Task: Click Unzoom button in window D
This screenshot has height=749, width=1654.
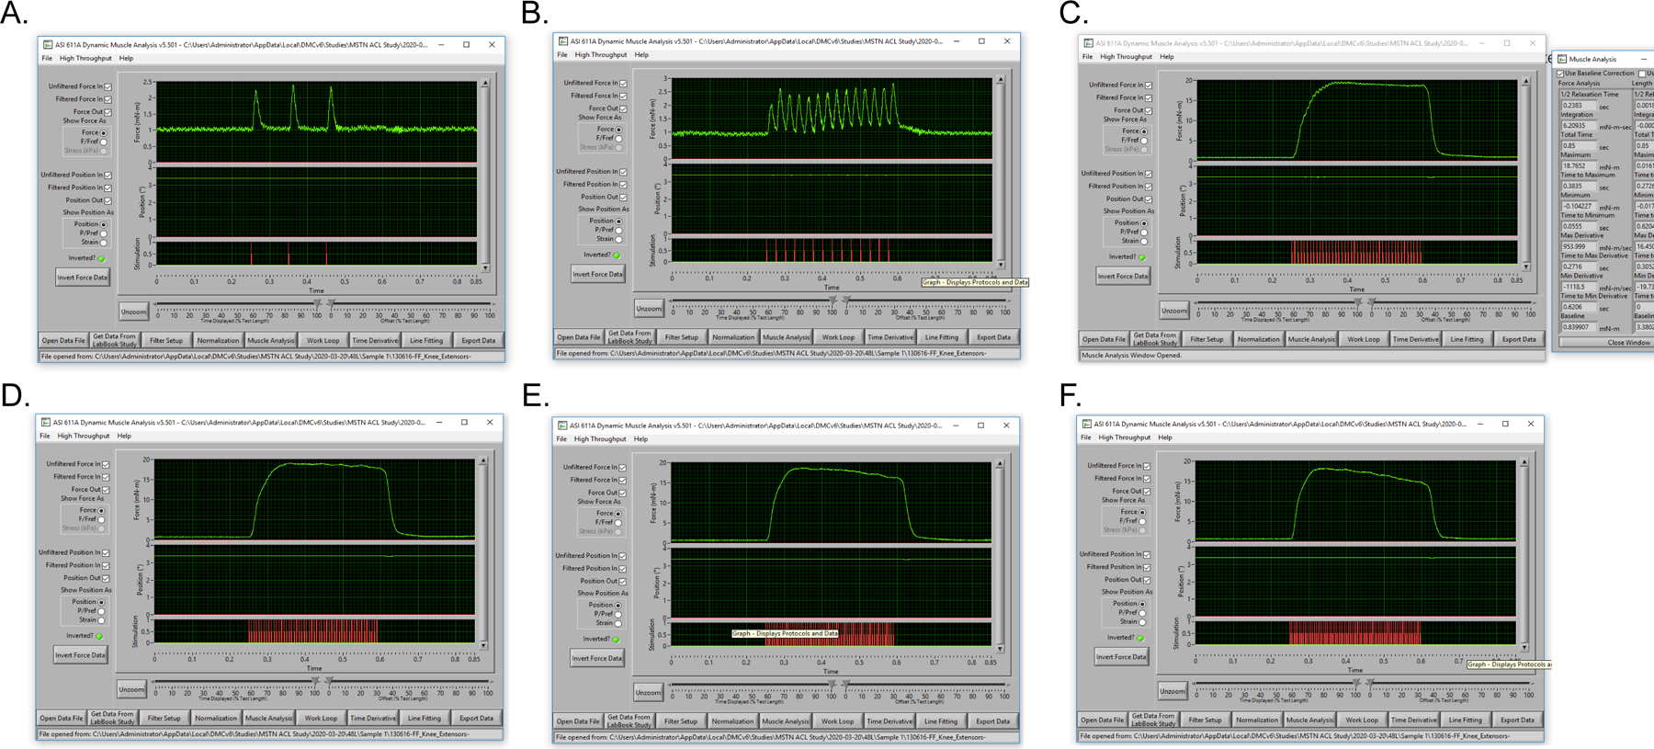Action: [x=131, y=688]
